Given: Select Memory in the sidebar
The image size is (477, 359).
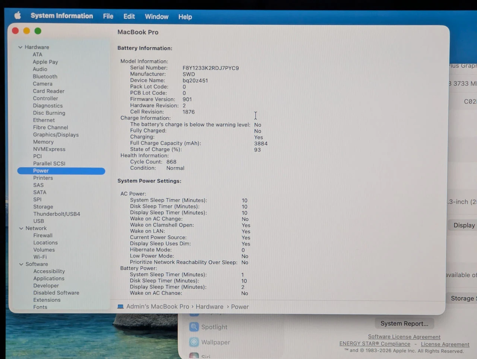Looking at the screenshot, I should coord(43,142).
